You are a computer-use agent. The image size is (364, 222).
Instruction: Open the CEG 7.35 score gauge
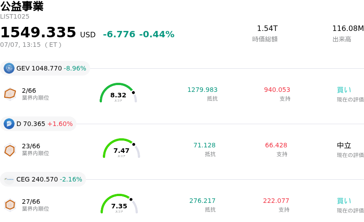[x=119, y=204]
